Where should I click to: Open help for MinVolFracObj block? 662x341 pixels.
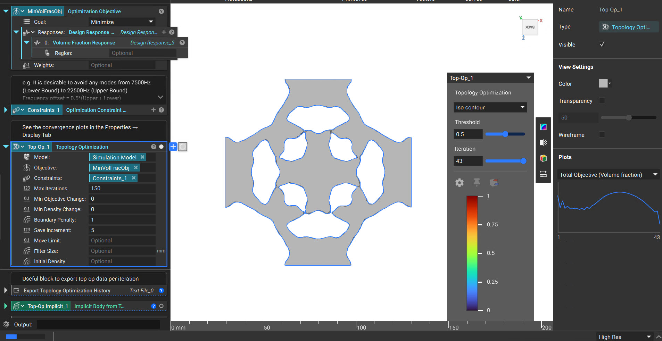161,11
